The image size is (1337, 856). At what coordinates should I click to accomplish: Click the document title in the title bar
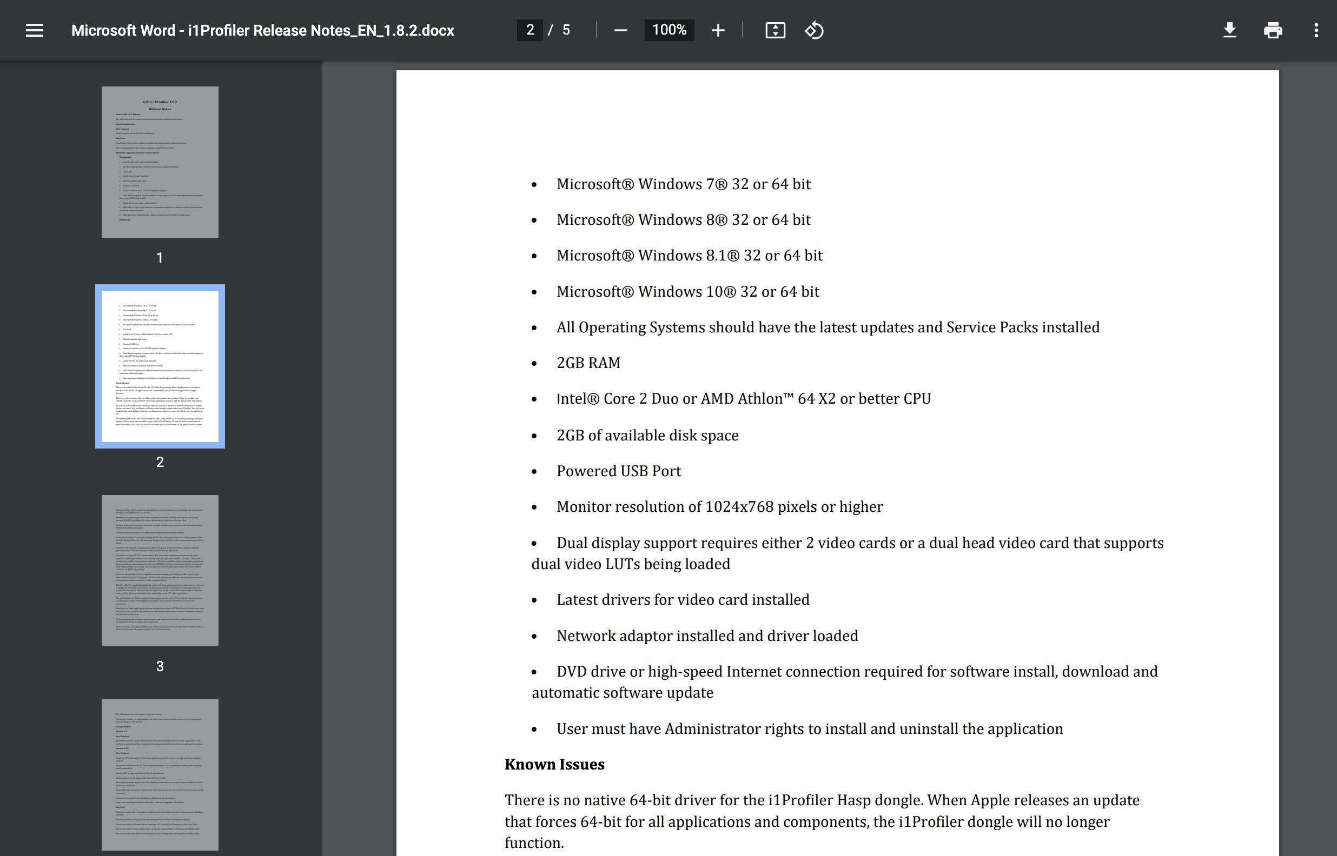pyautogui.click(x=262, y=30)
